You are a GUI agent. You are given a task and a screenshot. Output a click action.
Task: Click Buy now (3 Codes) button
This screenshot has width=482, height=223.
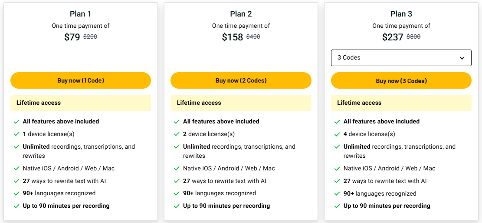[x=401, y=81]
